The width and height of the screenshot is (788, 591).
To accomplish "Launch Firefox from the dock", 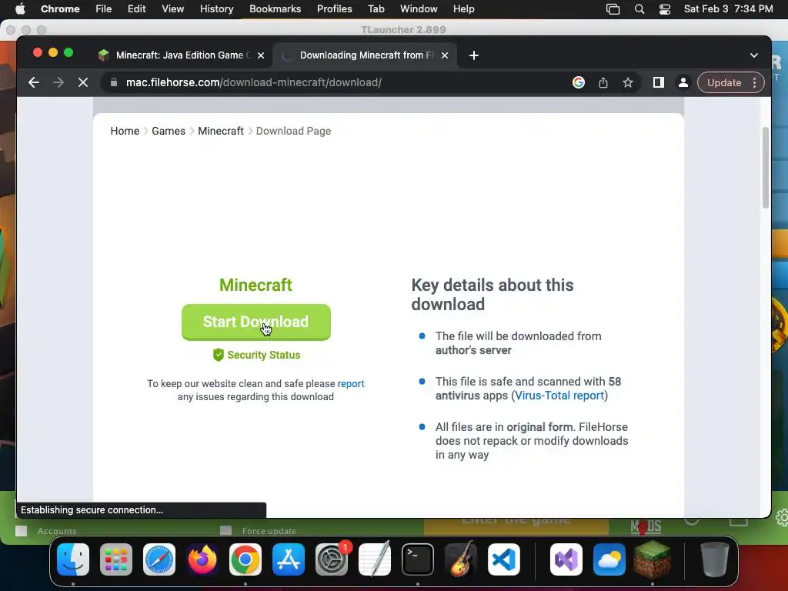I will point(202,559).
